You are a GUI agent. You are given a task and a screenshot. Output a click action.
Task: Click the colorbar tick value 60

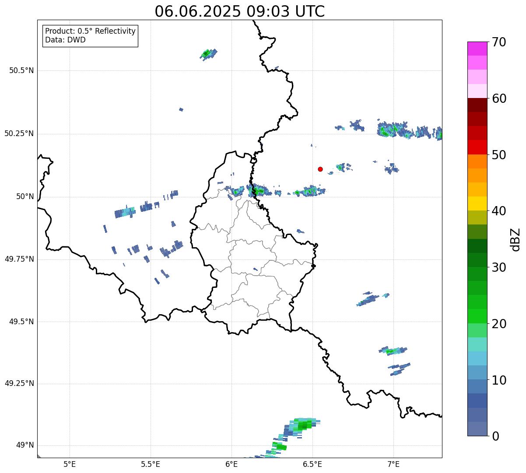click(x=499, y=98)
